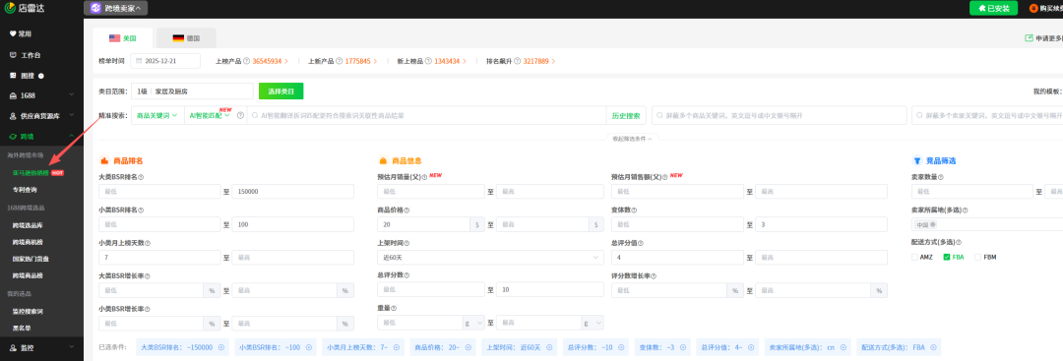Switch to the 美国 tab

click(123, 38)
